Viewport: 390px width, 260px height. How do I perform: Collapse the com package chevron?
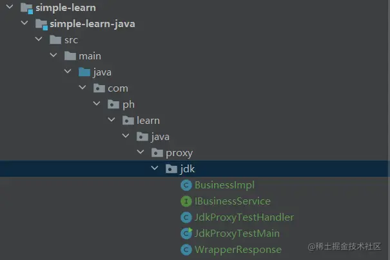point(83,87)
